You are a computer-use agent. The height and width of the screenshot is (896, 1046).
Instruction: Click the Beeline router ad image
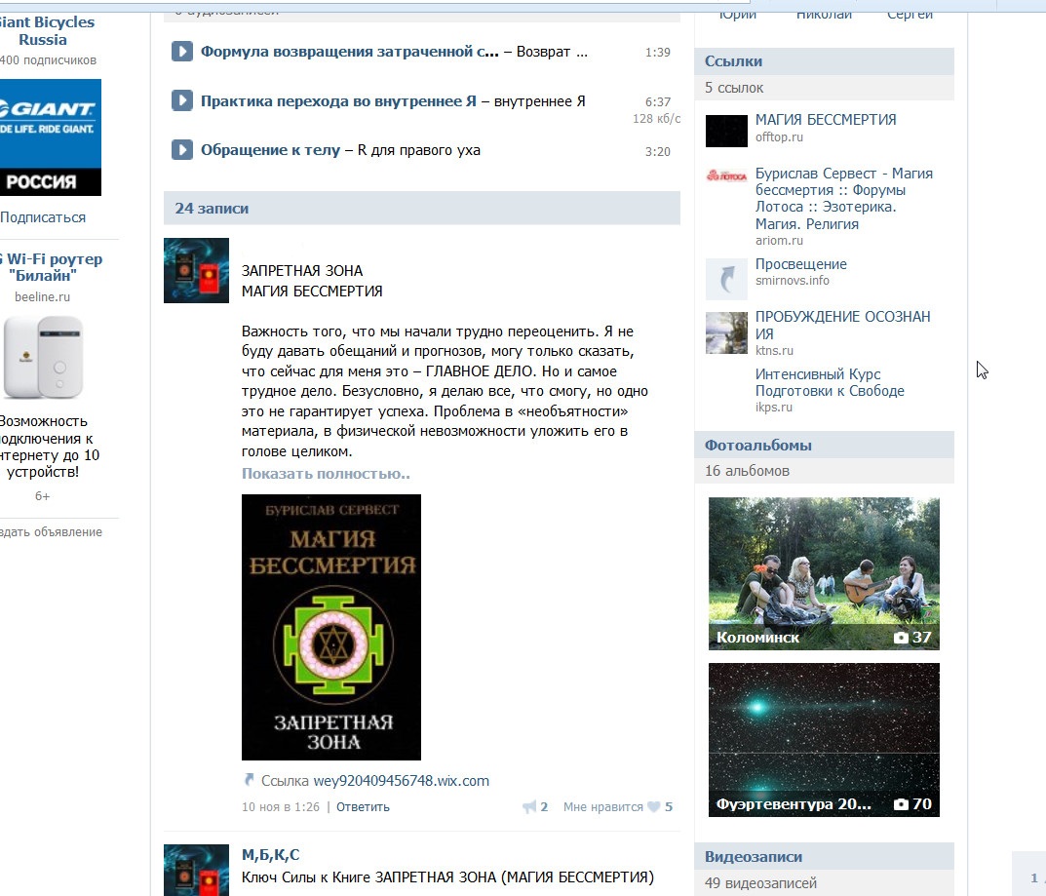point(43,357)
